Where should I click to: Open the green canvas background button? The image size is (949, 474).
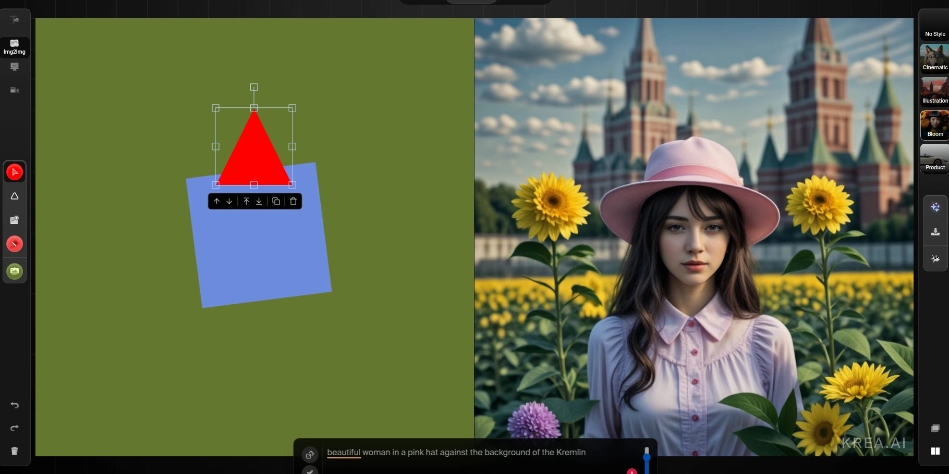click(x=15, y=271)
